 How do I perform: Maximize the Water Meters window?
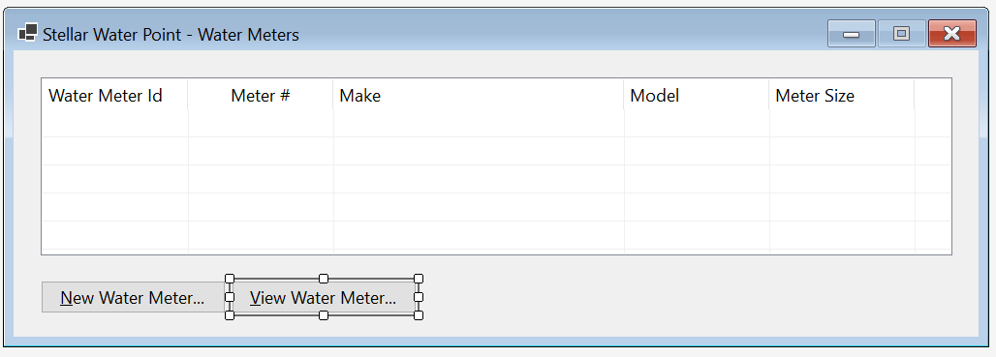point(901,34)
